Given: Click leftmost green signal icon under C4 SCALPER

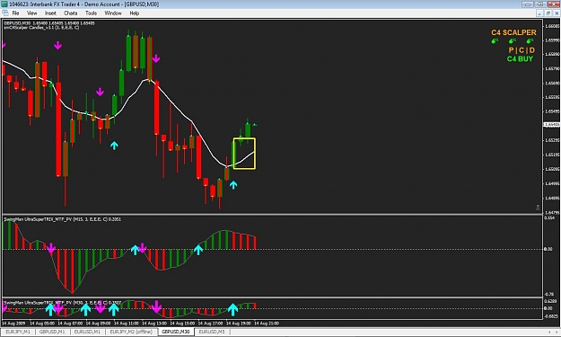Looking at the screenshot, I should (495, 41).
